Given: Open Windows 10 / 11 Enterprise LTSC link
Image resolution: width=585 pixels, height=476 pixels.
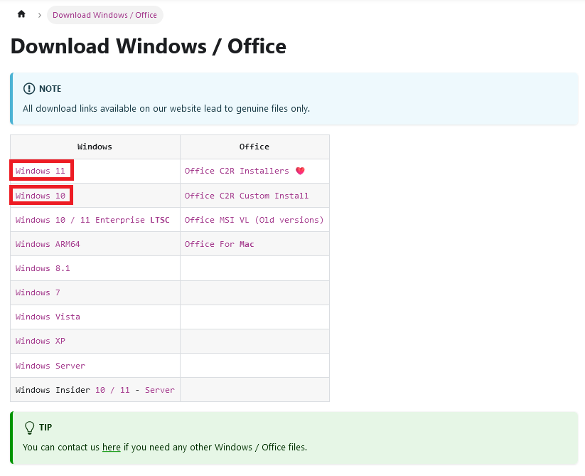Looking at the screenshot, I should point(92,220).
